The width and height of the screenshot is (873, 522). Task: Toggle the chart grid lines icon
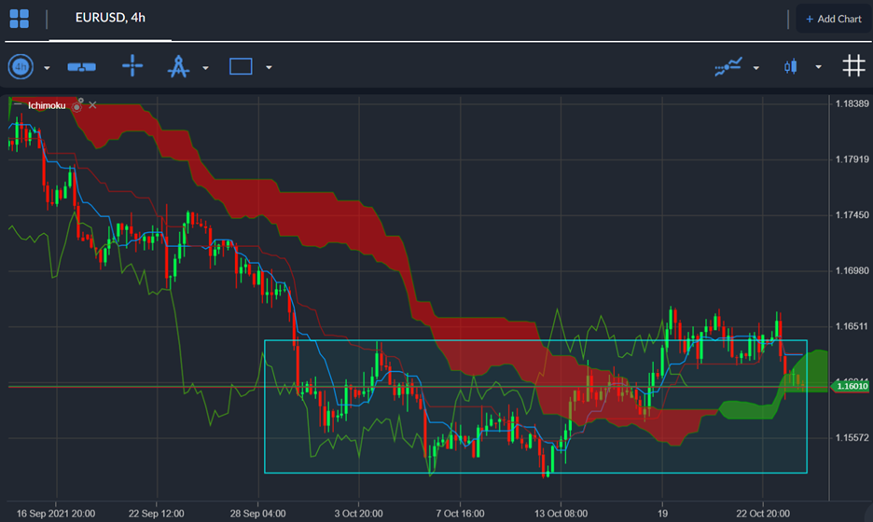853,65
